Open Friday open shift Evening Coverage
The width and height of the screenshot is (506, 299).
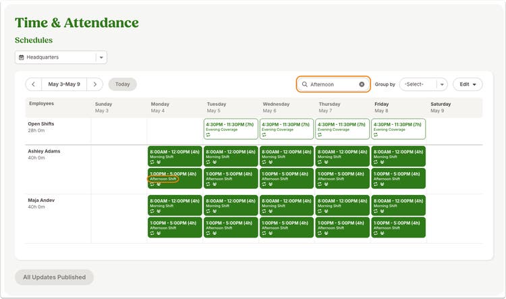398,129
